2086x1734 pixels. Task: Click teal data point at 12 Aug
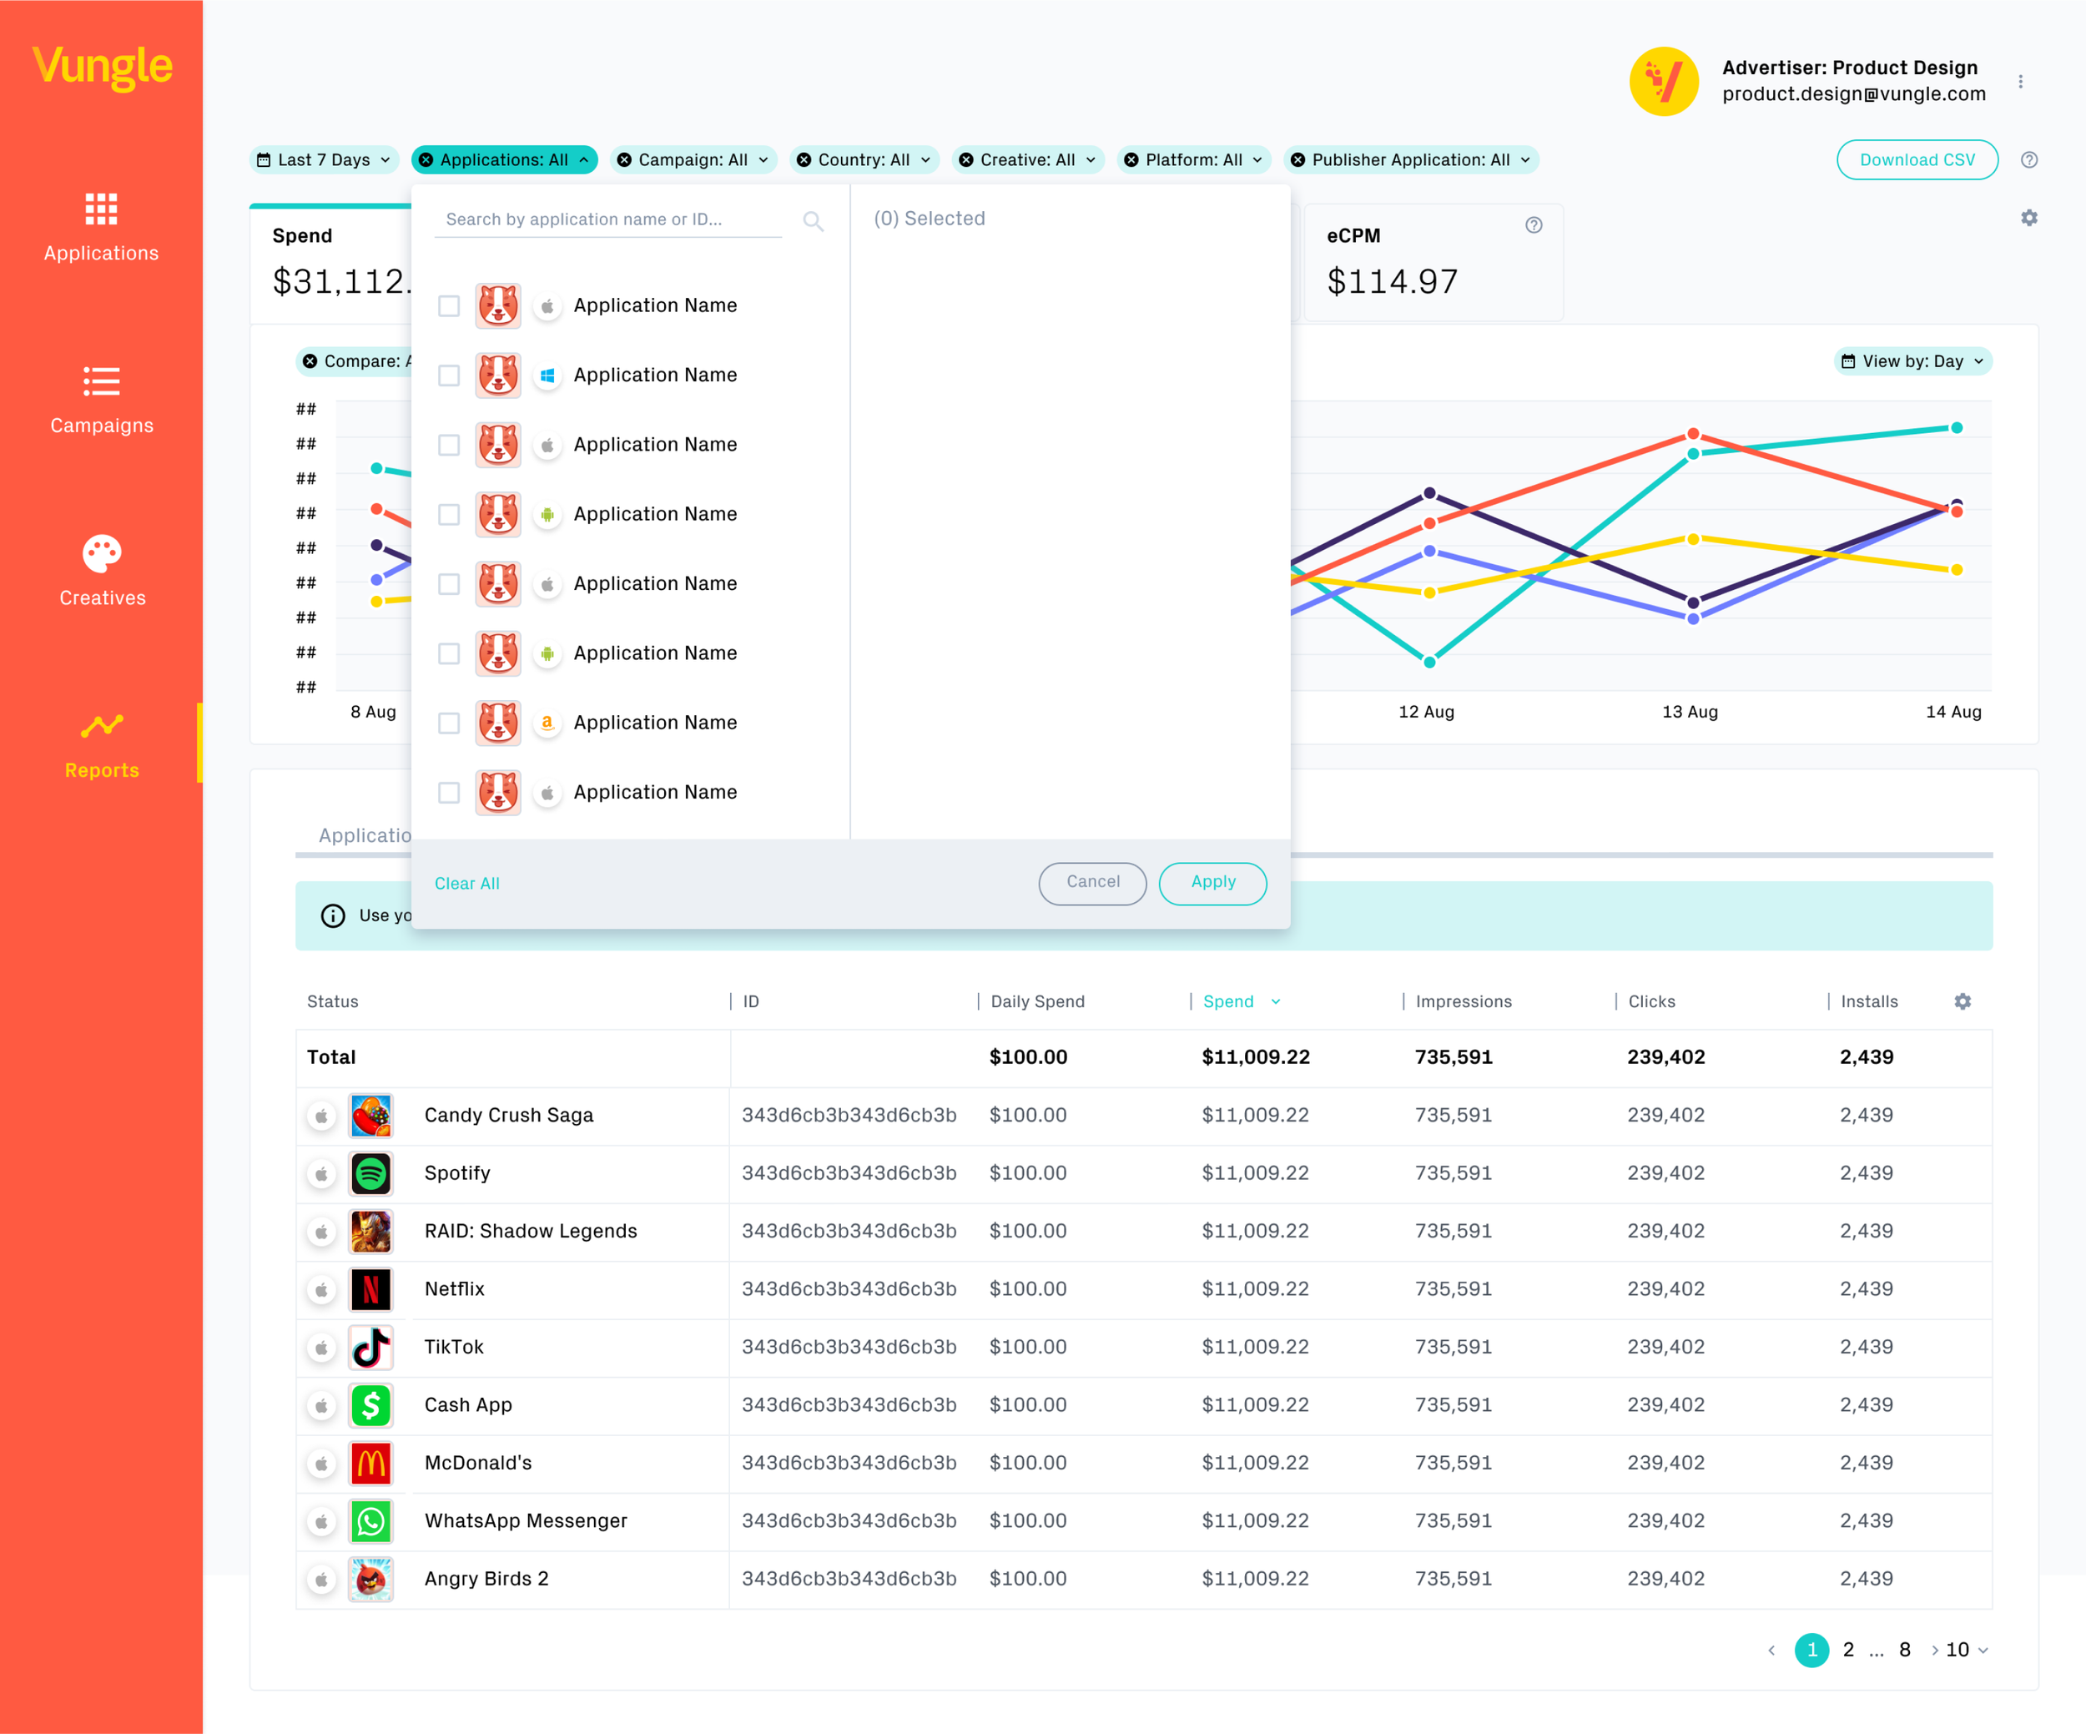[1429, 662]
